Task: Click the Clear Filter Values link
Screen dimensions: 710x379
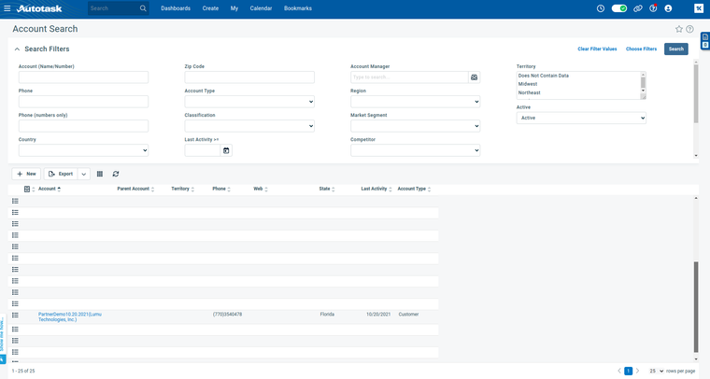Action: pyautogui.click(x=597, y=49)
